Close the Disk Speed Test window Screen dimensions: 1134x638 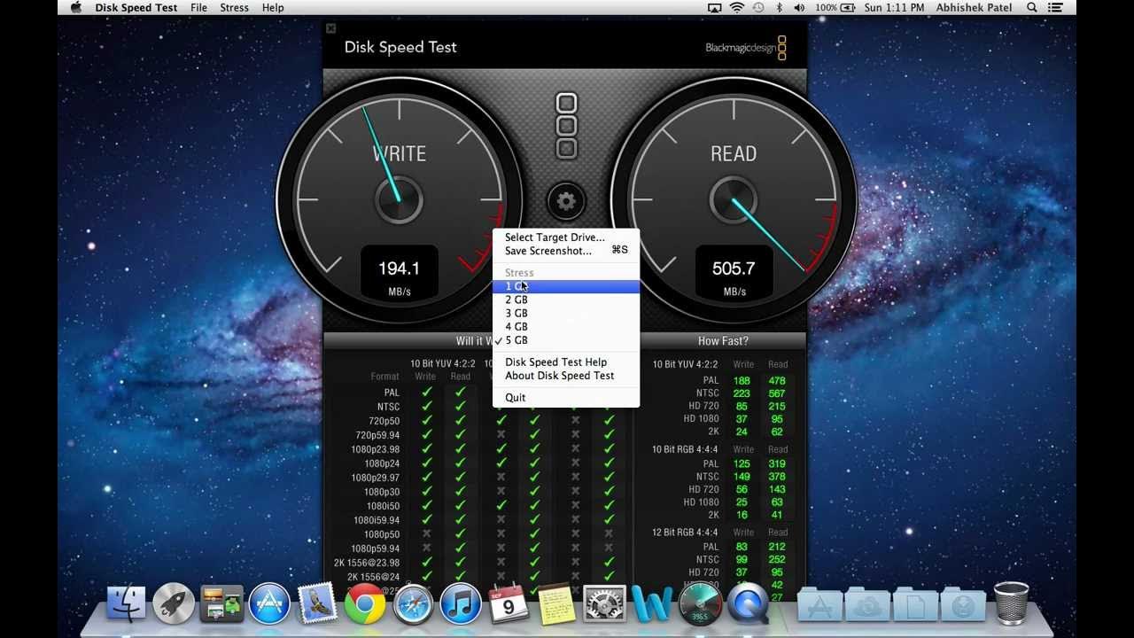330,28
